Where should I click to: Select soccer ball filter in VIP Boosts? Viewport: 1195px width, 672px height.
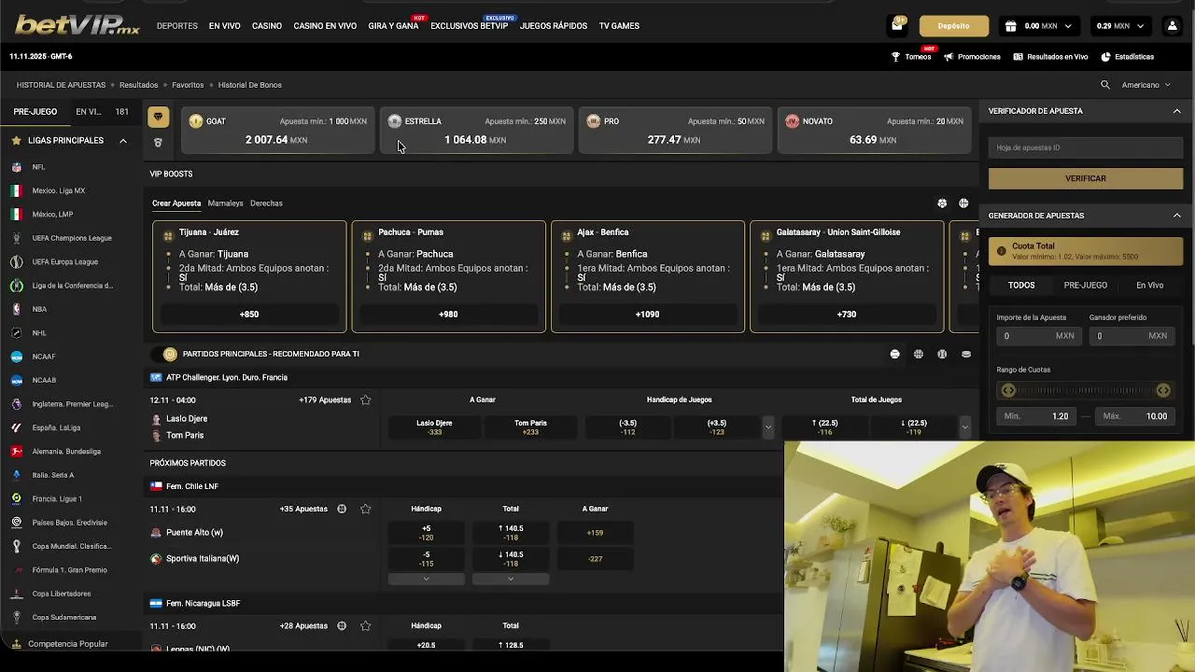tap(942, 203)
